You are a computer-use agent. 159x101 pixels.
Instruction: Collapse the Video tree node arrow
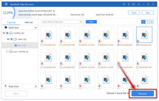(8, 39)
